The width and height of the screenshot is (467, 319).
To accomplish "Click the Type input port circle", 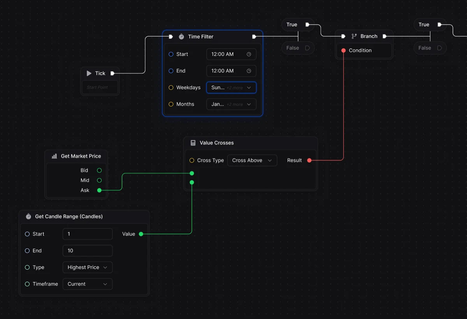I will (27, 267).
